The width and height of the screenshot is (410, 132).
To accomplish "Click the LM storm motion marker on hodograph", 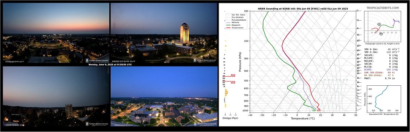I will point(379,24).
